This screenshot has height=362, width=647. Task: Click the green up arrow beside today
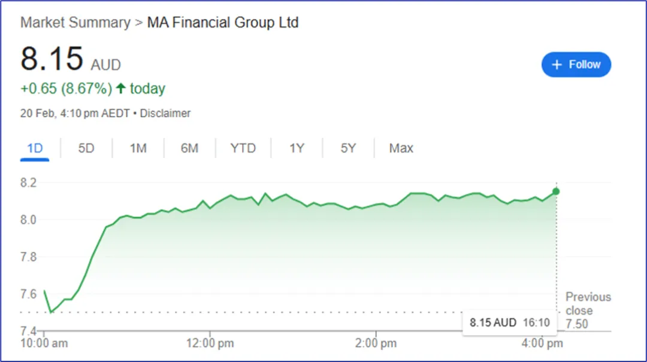[121, 89]
